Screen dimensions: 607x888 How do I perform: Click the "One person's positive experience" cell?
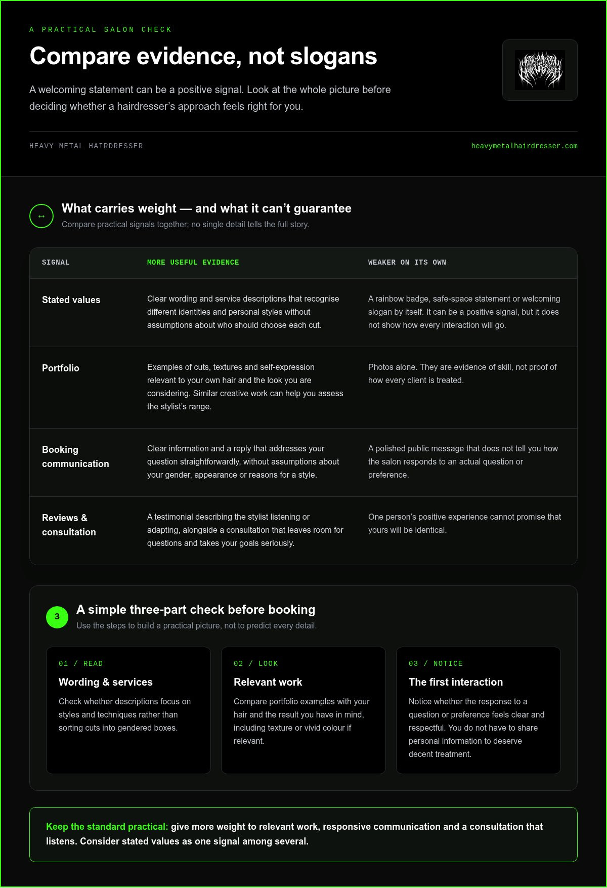pyautogui.click(x=465, y=524)
